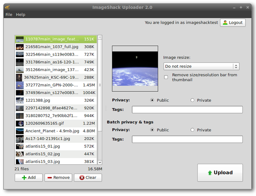Image resolution: width=256 pixels, height=196 pixels.
Task: Select Public under image Privacy
Action: coord(152,100)
